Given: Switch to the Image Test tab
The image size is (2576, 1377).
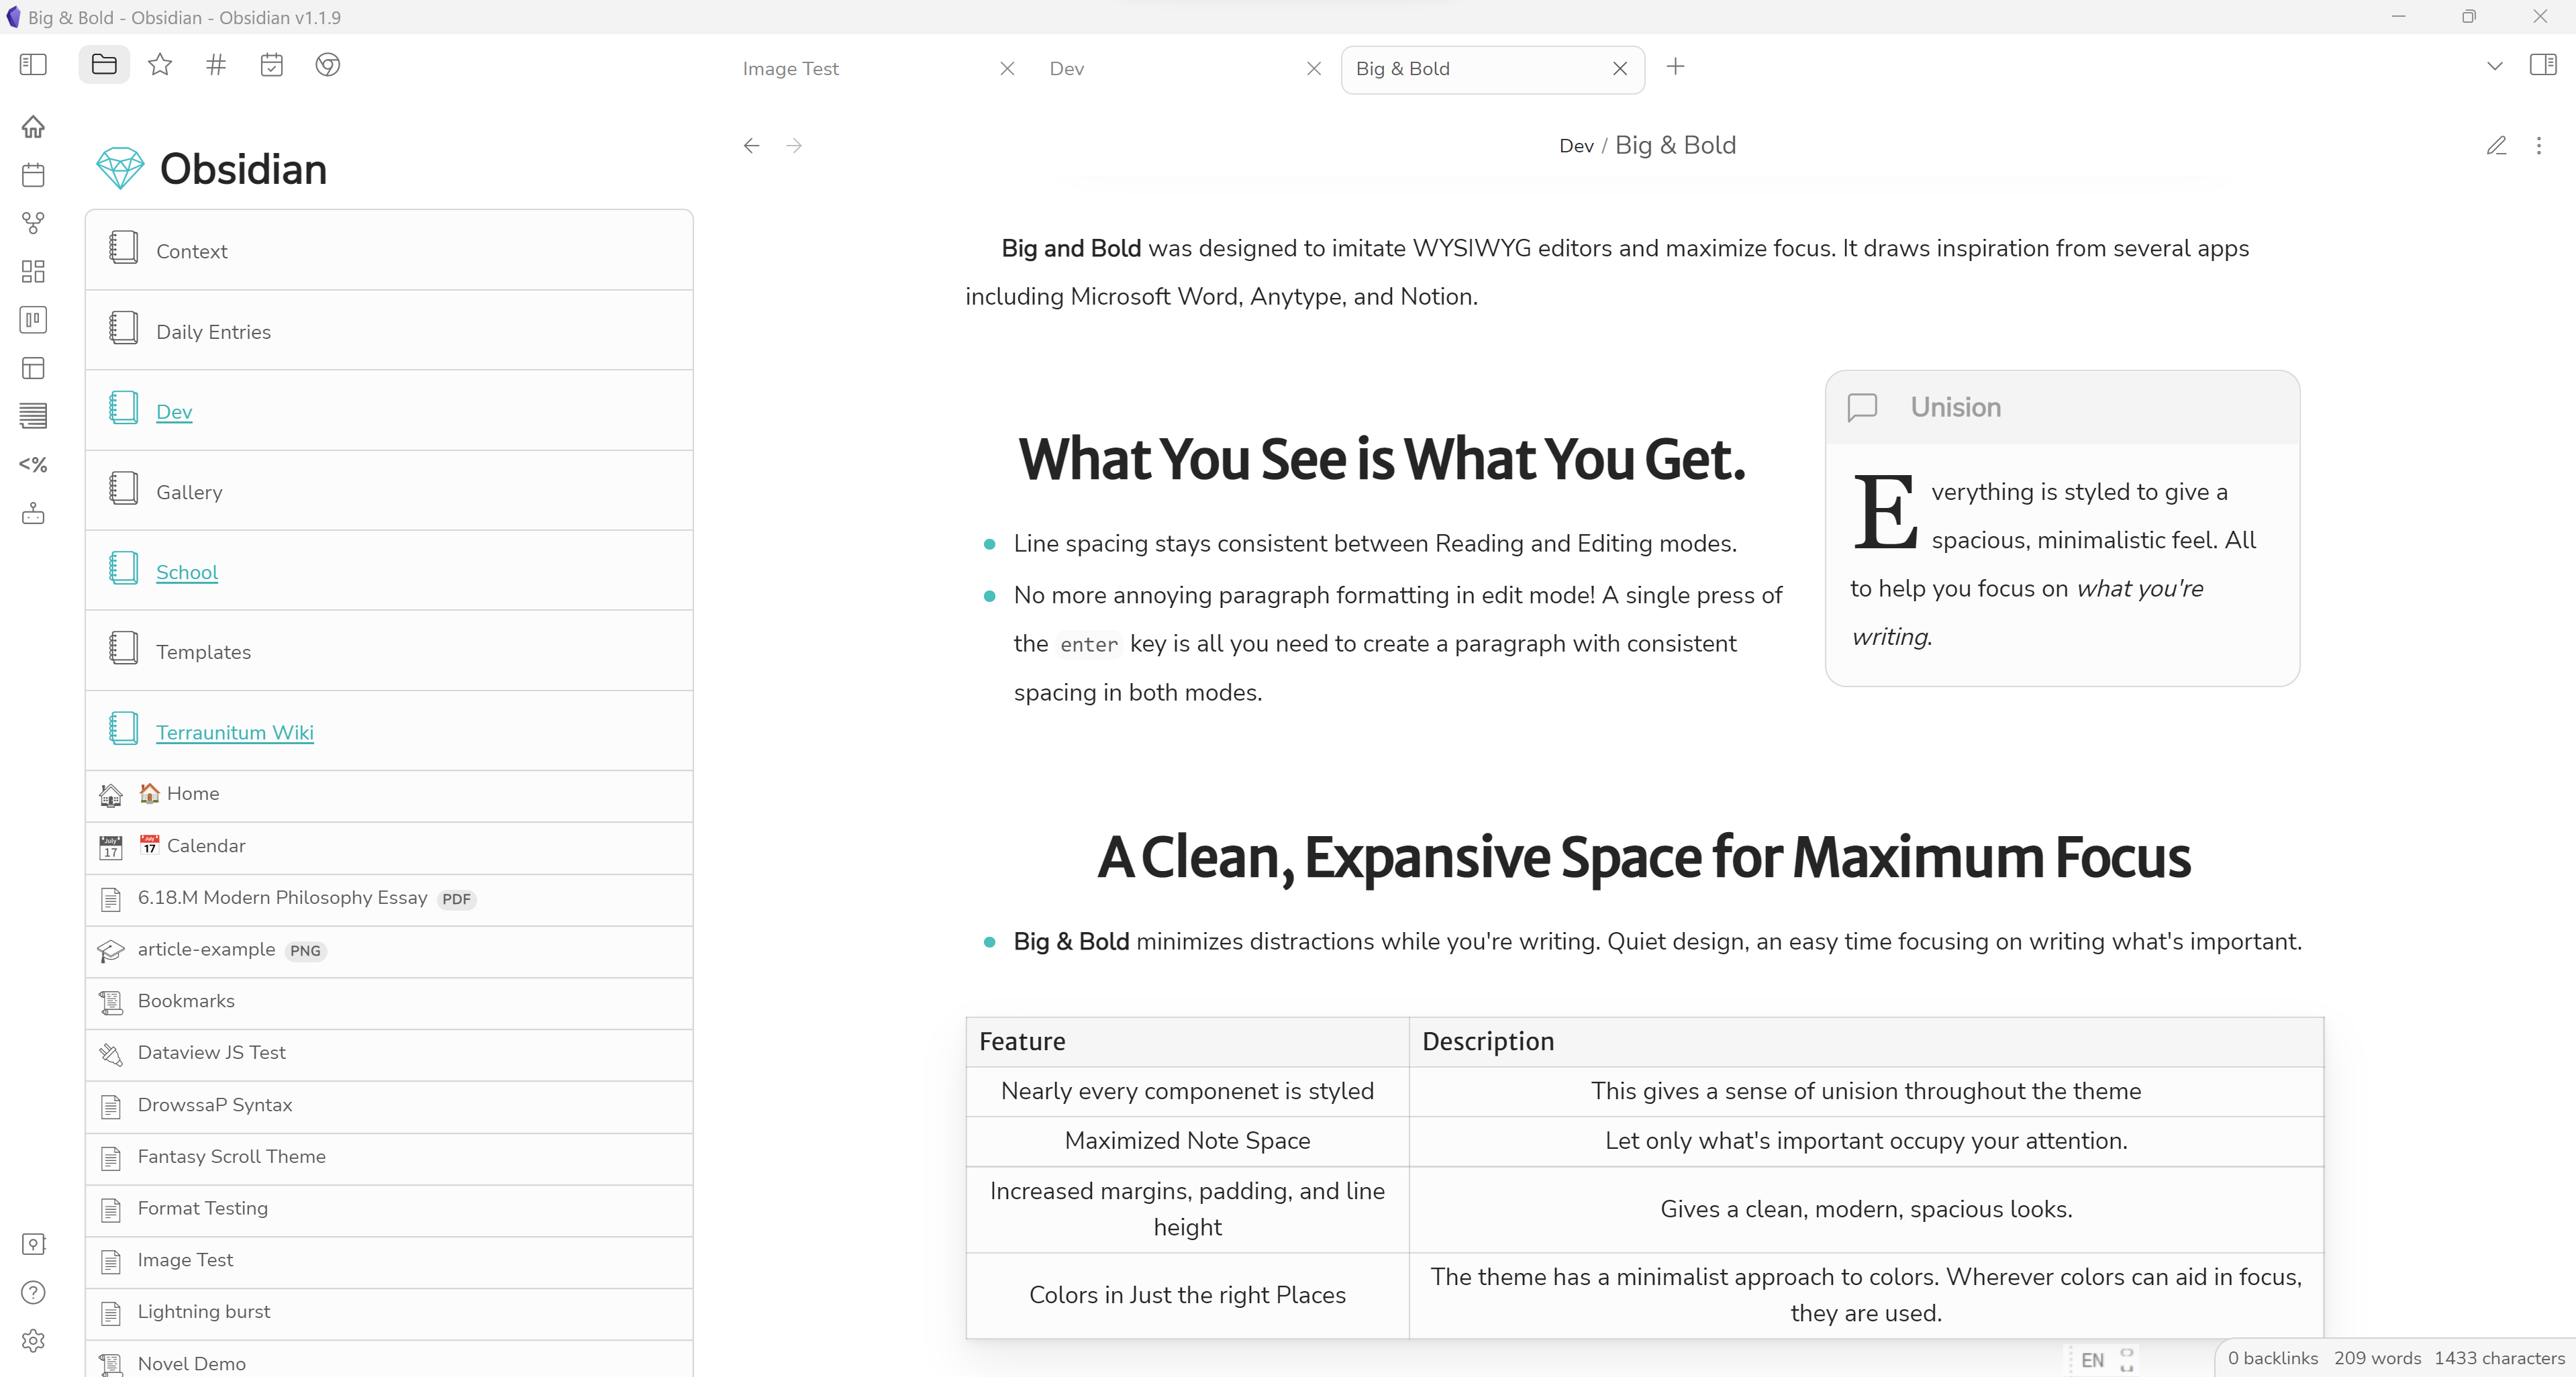Looking at the screenshot, I should (790, 69).
